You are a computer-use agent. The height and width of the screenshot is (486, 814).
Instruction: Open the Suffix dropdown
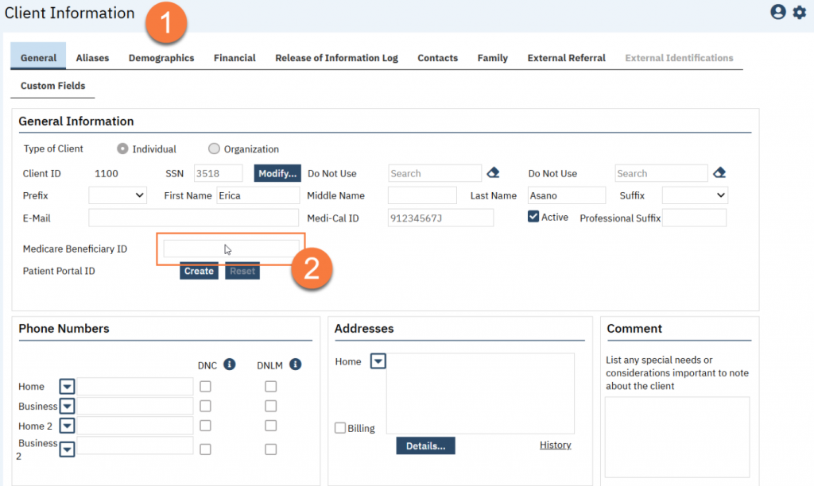pos(695,195)
